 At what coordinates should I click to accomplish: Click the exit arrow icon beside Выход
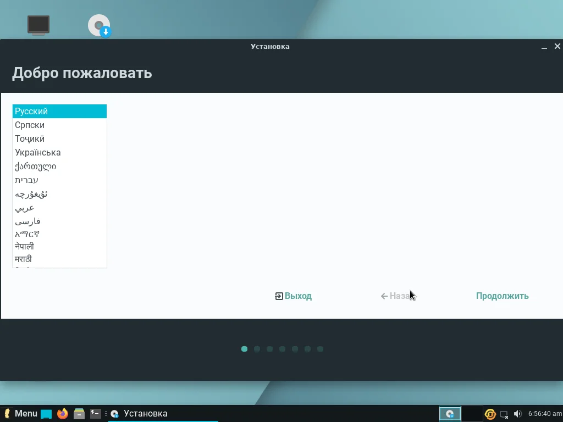pyautogui.click(x=278, y=296)
